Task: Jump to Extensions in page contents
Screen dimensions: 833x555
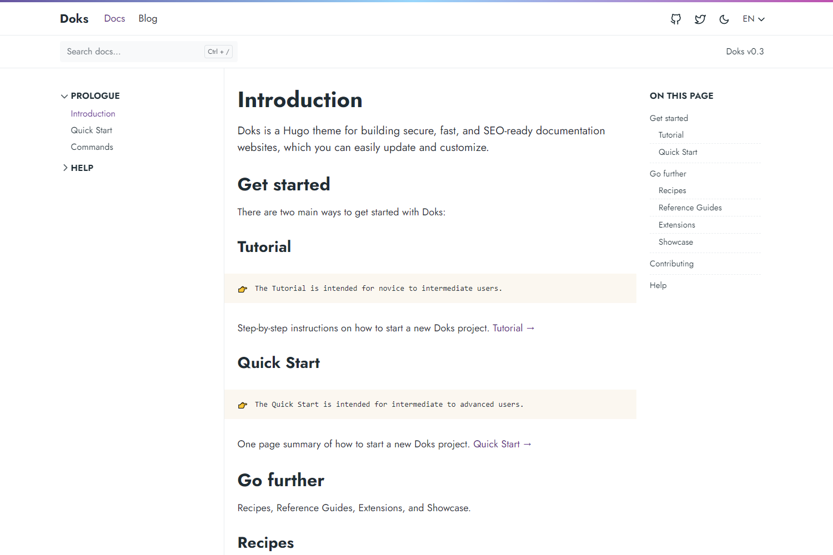Action: [x=677, y=225]
